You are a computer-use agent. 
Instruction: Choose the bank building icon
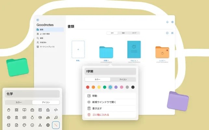click(x=17, y=117)
